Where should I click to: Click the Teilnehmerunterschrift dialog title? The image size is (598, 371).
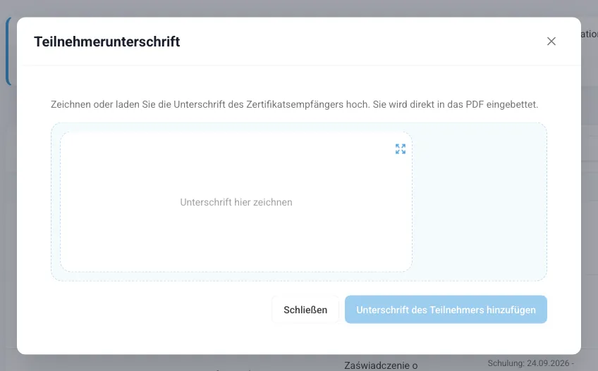point(106,42)
